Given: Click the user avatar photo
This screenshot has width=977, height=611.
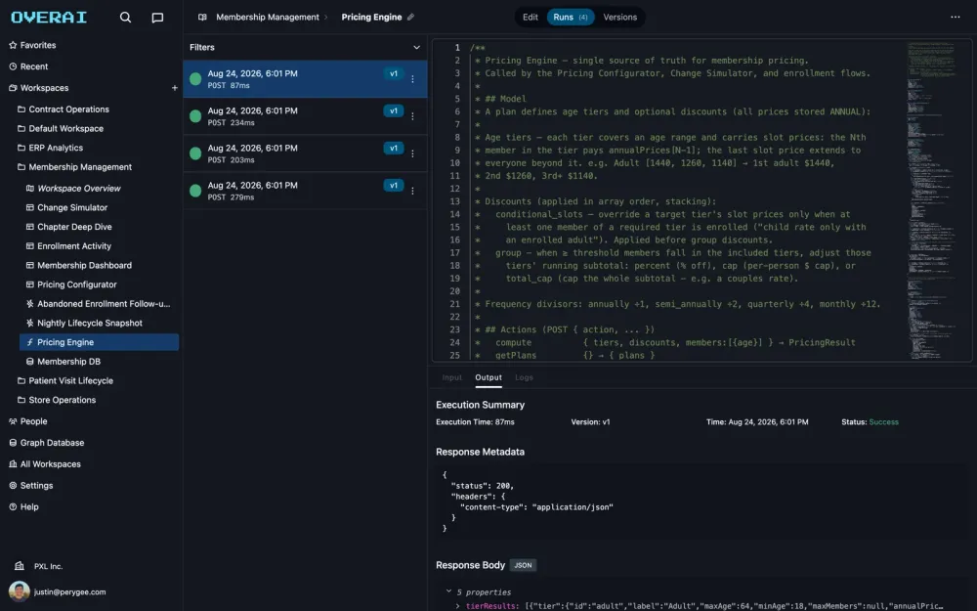Looking at the screenshot, I should tap(20, 591).
